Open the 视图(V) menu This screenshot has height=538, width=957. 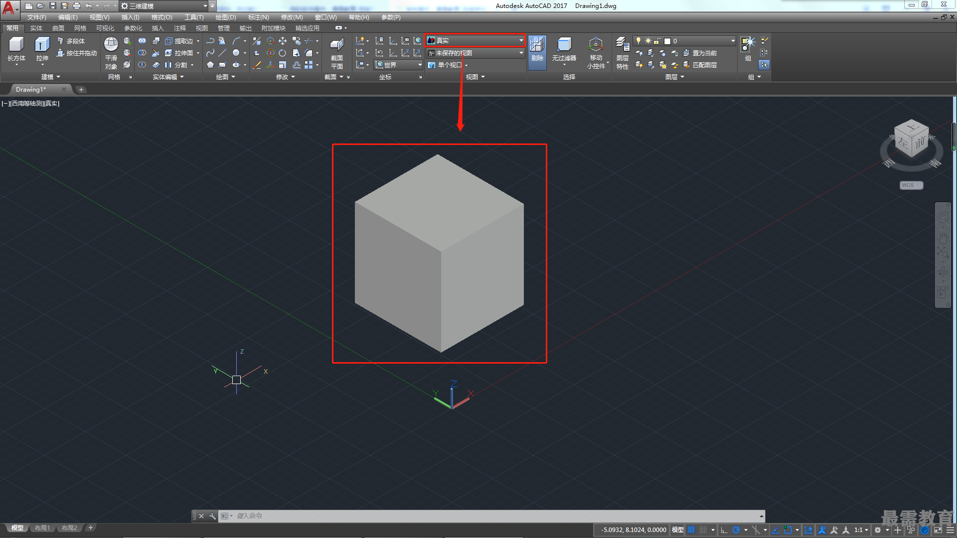click(99, 17)
